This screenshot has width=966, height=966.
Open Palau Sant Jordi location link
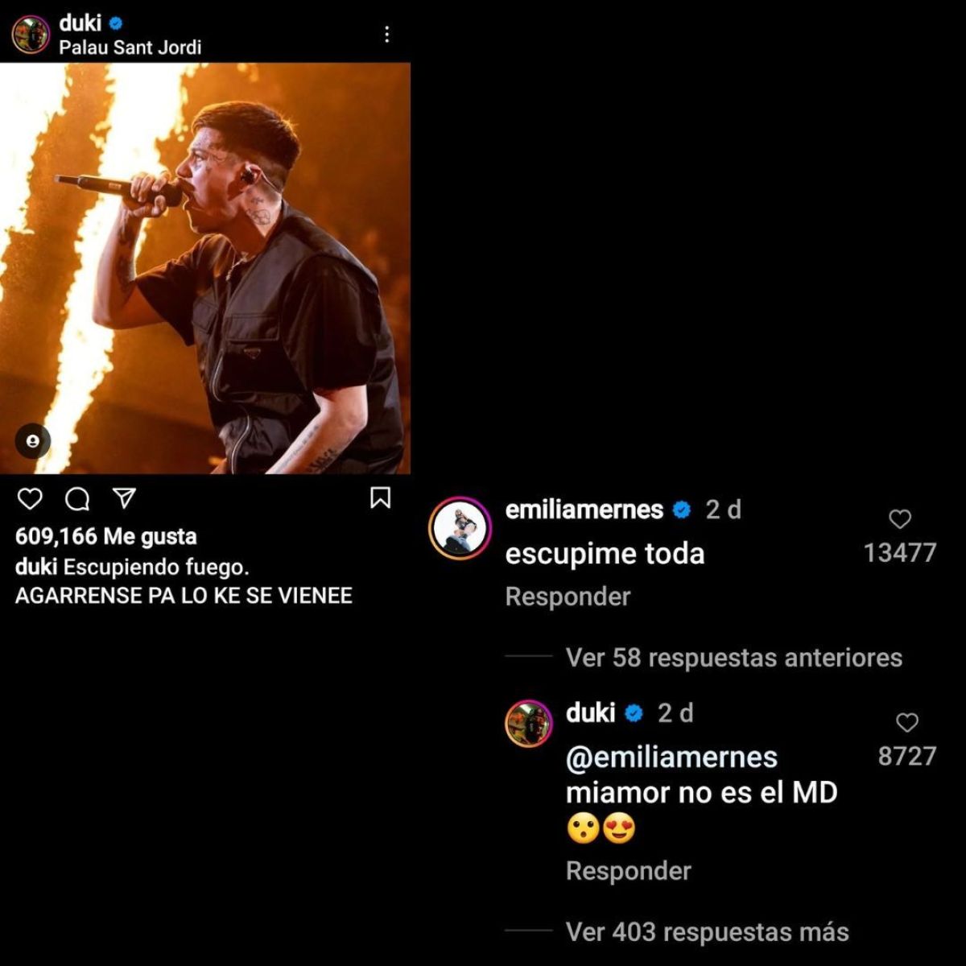130,47
